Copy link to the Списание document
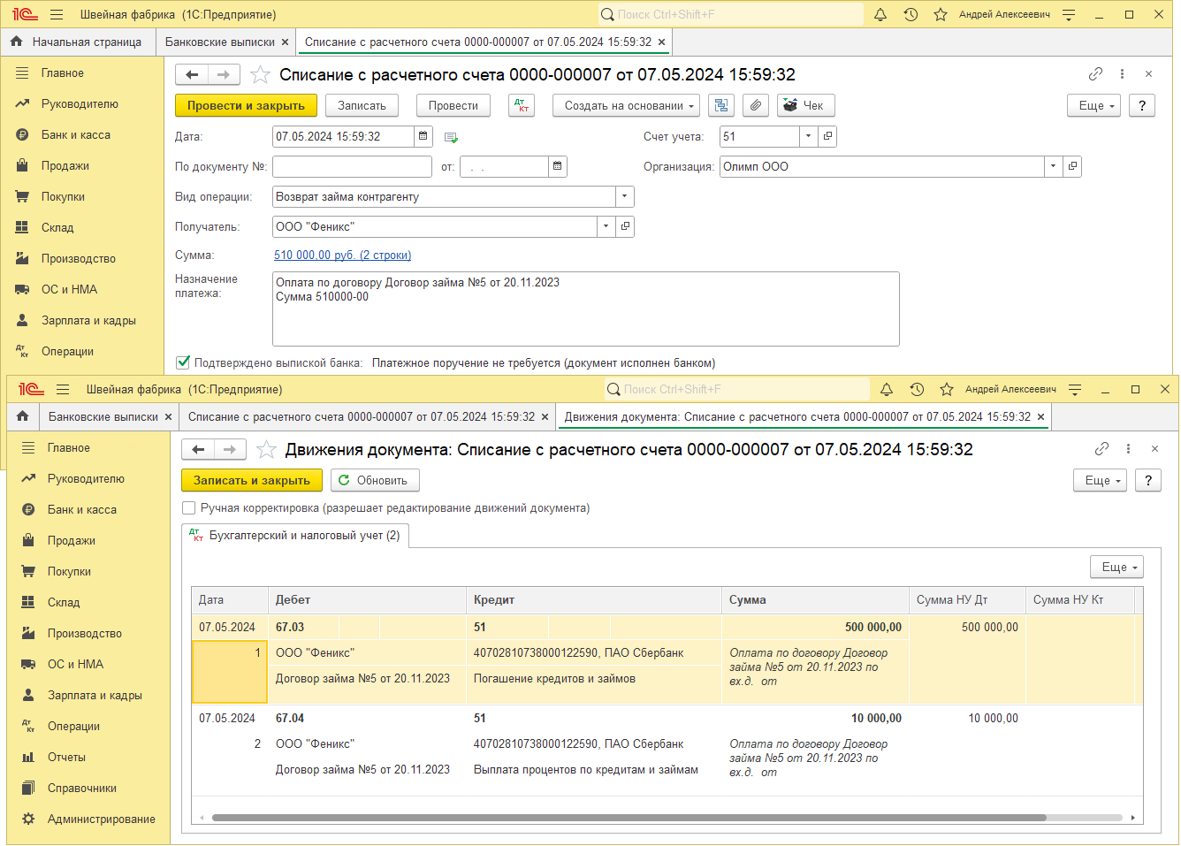The height and width of the screenshot is (846, 1181). pyautogui.click(x=1095, y=74)
